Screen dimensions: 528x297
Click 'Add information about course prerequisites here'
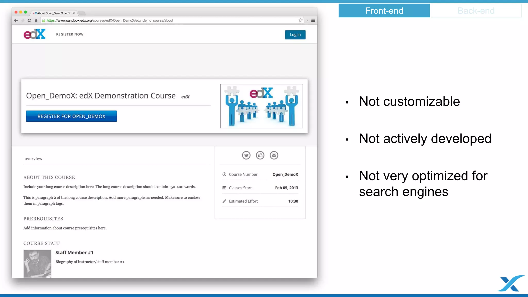click(65, 228)
